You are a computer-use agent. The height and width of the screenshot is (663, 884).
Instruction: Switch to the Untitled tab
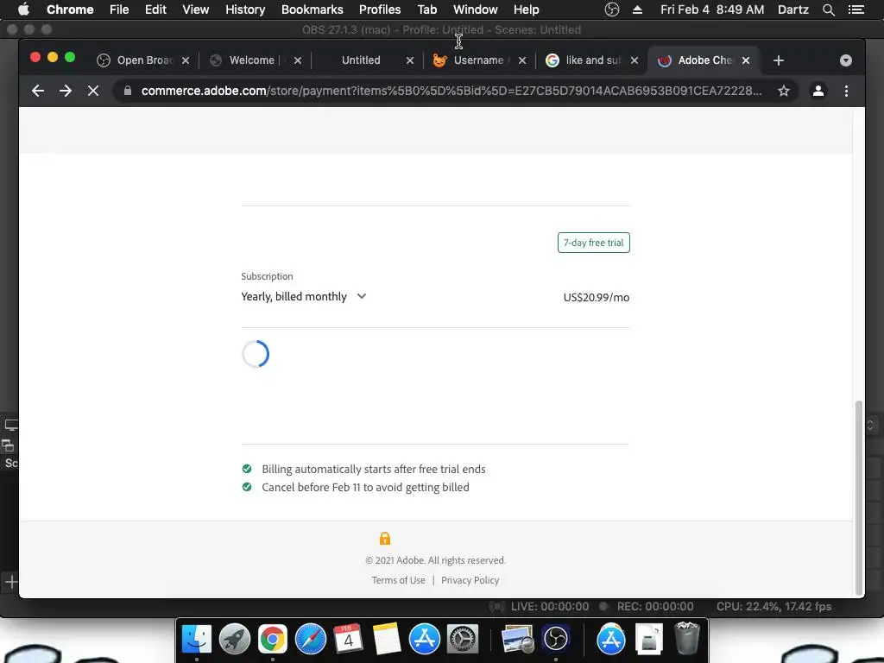coord(361,60)
